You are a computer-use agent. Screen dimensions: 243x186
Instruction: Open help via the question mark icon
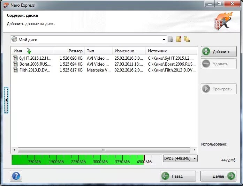16,176
